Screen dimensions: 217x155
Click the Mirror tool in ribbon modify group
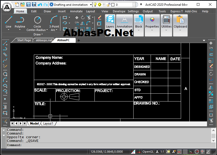coord(83,23)
